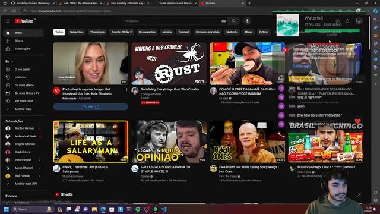The width and height of the screenshot is (380, 214).
Task: Go back in browser
Action: pos(5,11)
